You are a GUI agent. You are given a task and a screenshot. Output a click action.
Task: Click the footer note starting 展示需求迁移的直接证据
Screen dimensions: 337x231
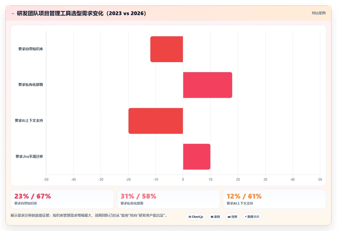89,216
